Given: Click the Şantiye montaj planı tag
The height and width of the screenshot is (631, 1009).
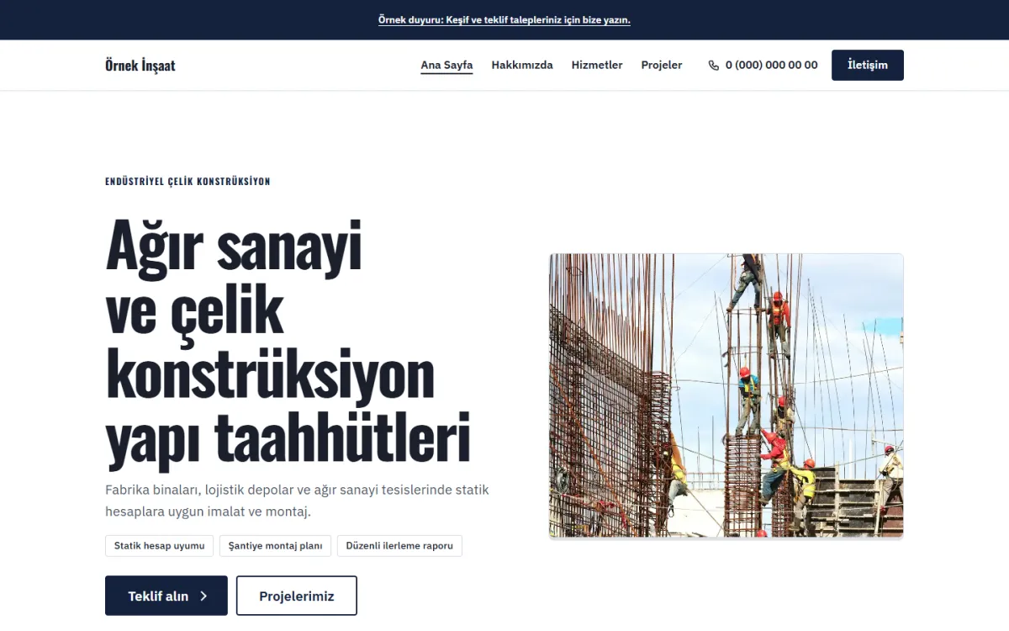Looking at the screenshot, I should point(276,546).
